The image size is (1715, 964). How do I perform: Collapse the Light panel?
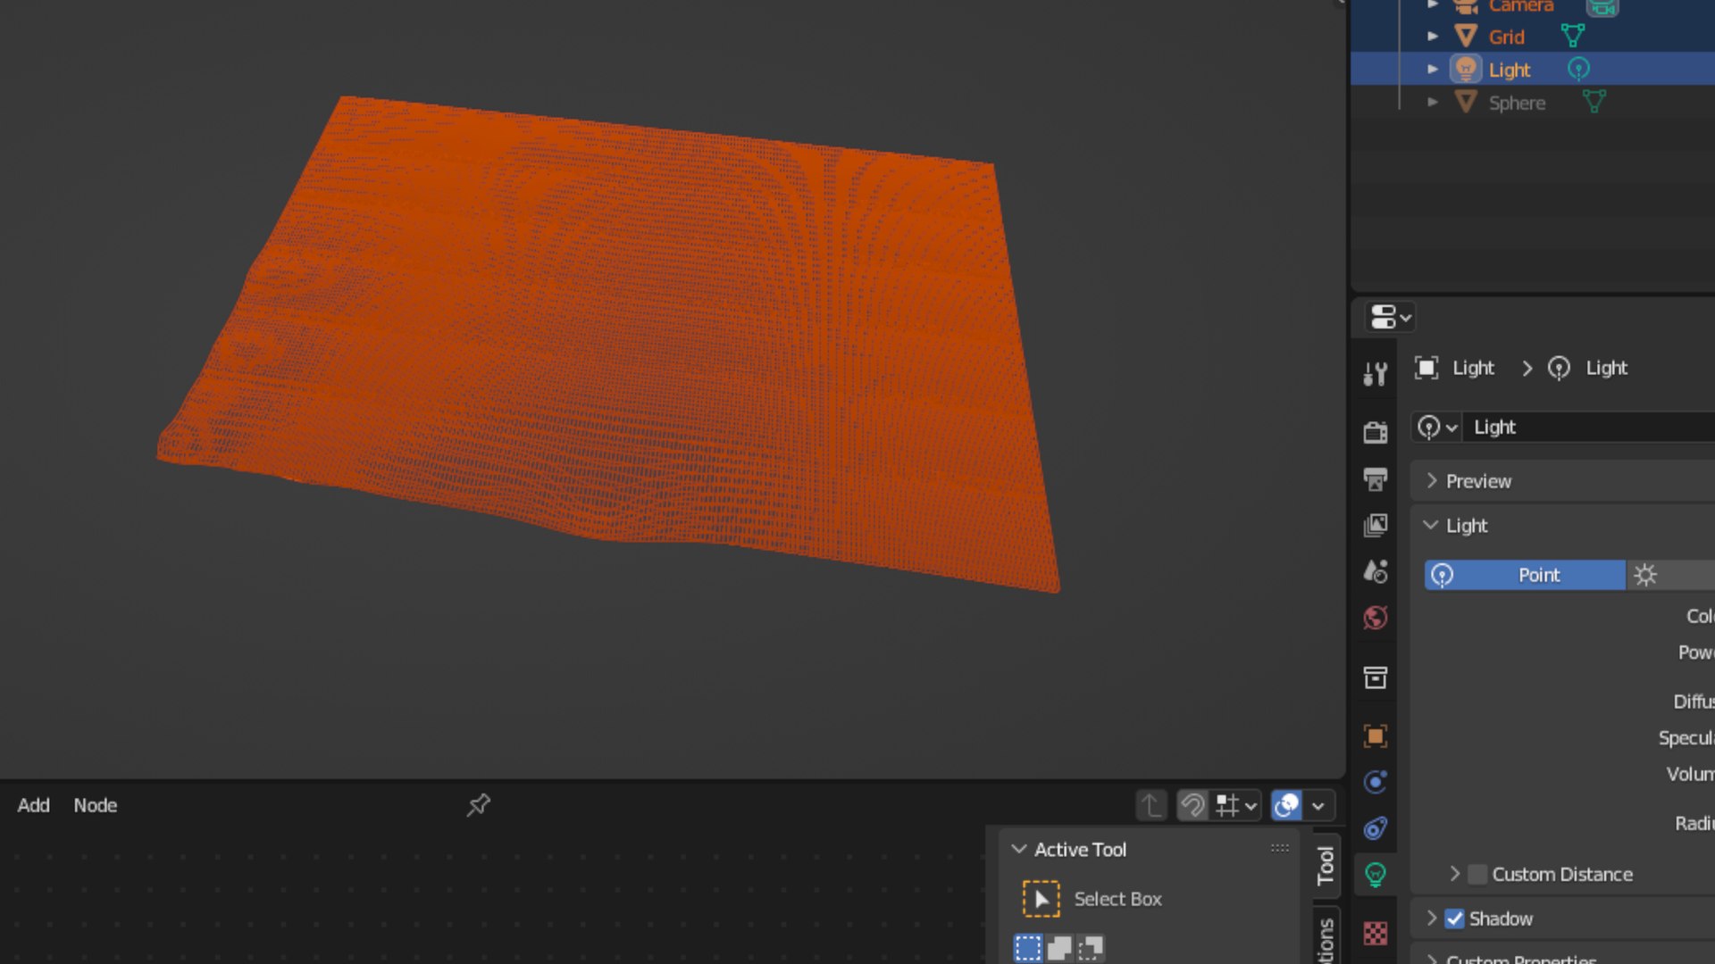(x=1431, y=526)
